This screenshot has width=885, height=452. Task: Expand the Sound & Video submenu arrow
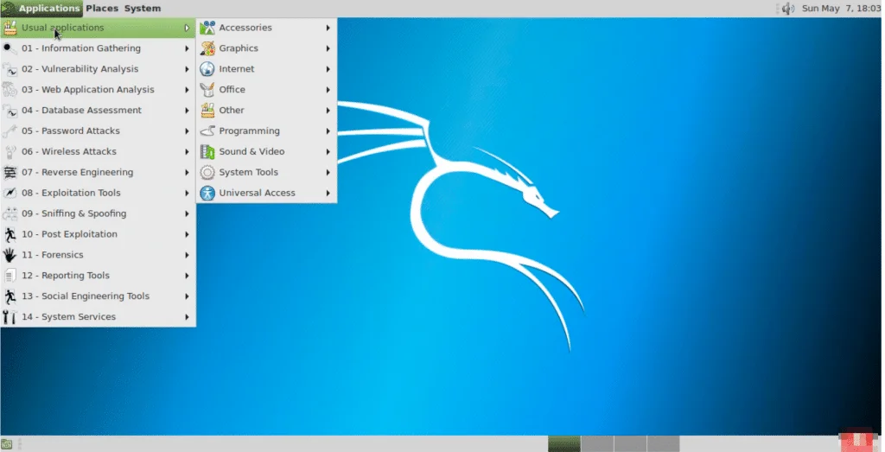coord(328,152)
